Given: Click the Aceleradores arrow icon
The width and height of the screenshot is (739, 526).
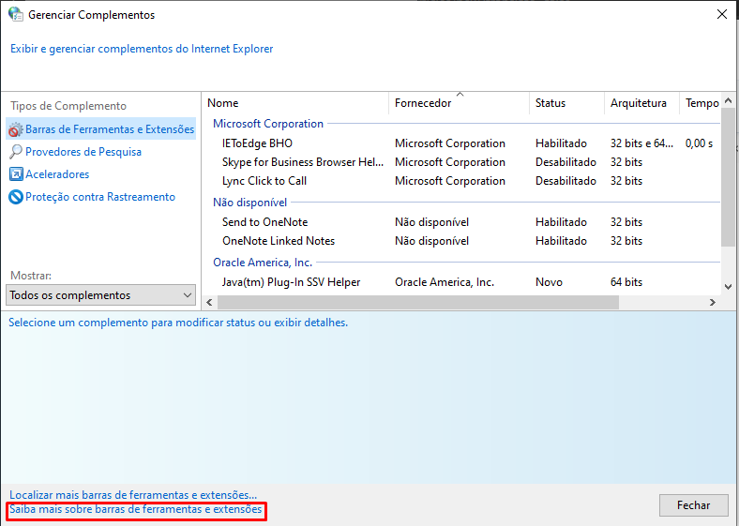Looking at the screenshot, I should tap(16, 174).
